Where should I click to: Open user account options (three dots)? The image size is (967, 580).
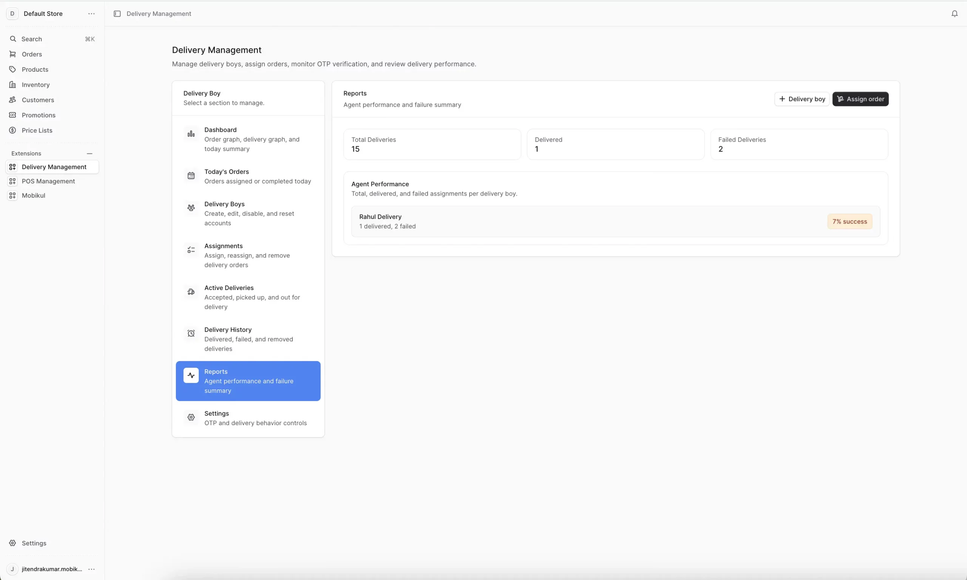[x=91, y=569]
